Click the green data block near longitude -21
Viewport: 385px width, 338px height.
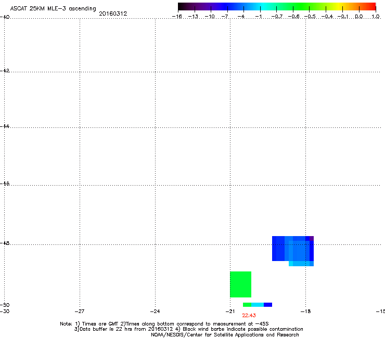tap(240, 284)
